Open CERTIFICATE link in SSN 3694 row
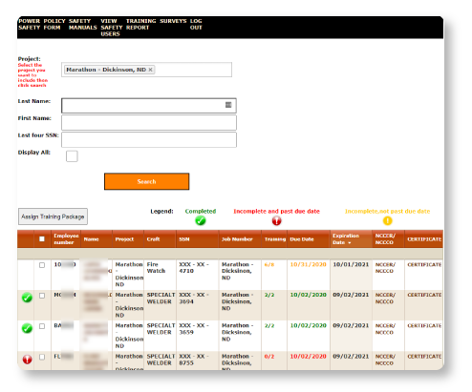This screenshot has height=392, width=472. (424, 295)
